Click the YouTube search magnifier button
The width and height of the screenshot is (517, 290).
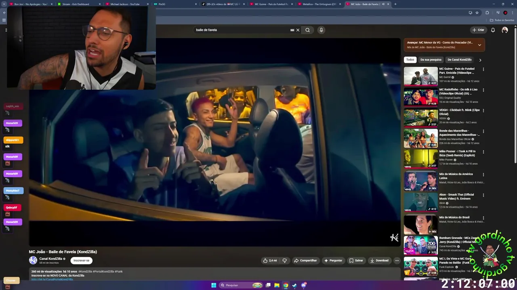[307, 30]
